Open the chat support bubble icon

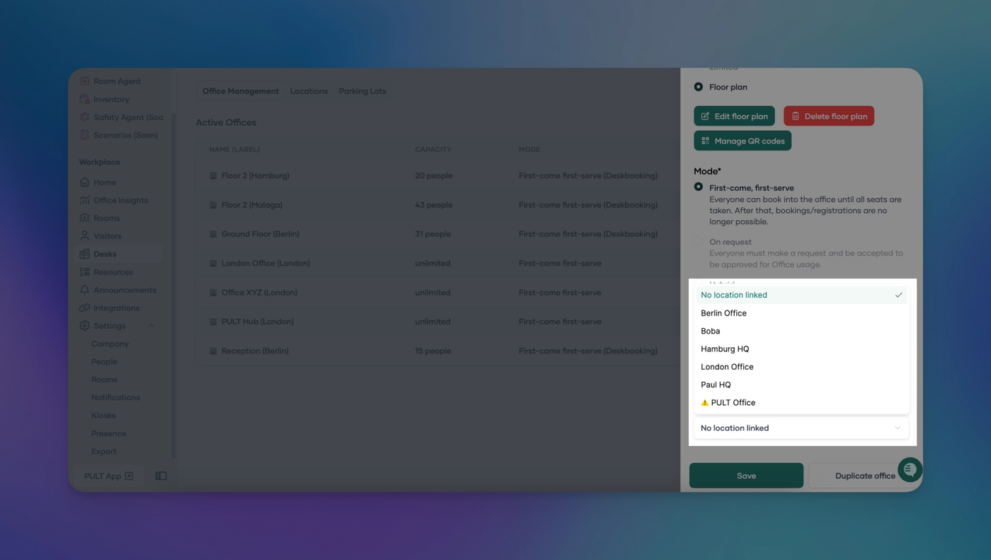910,469
